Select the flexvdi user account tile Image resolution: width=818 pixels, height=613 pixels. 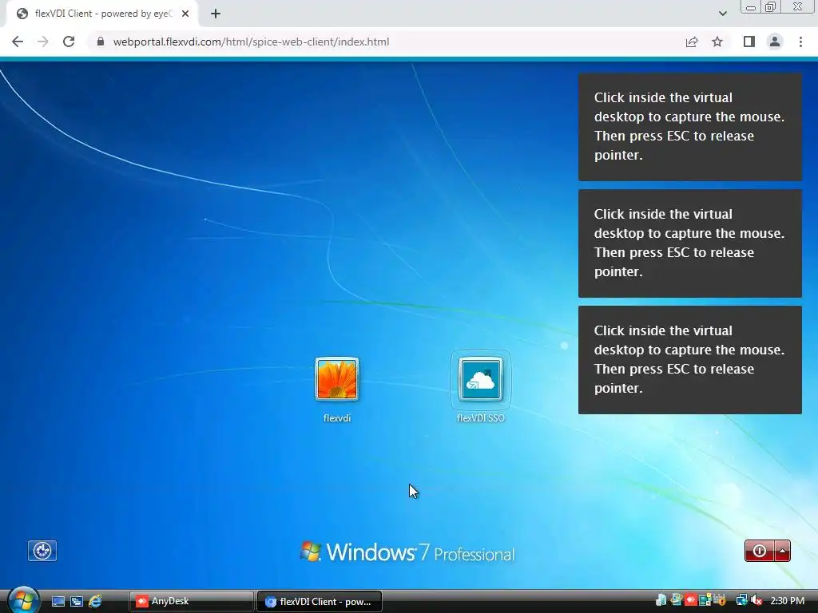tap(337, 379)
